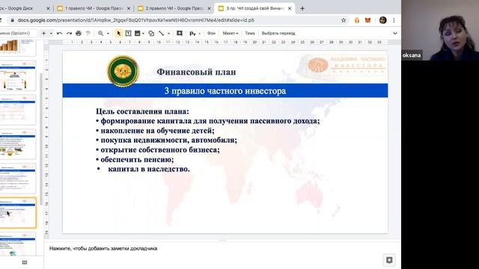Select the paint format tool
The image size is (479, 269).
point(88,33)
